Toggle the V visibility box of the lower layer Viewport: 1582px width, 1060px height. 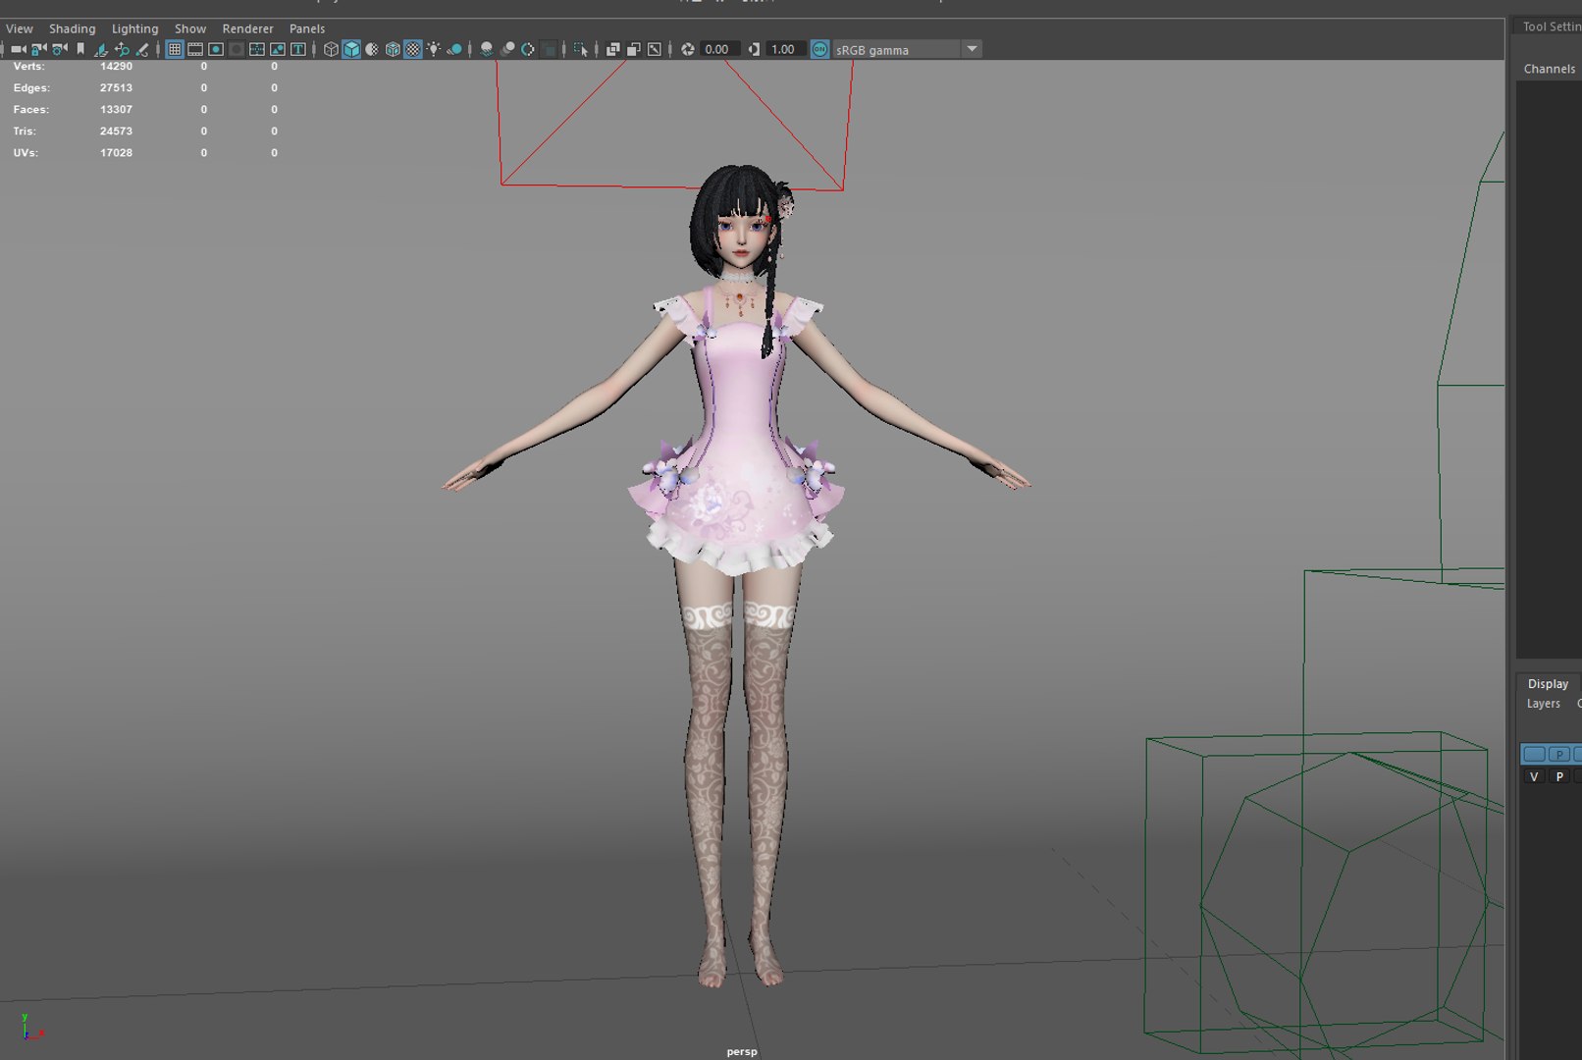pos(1534,776)
